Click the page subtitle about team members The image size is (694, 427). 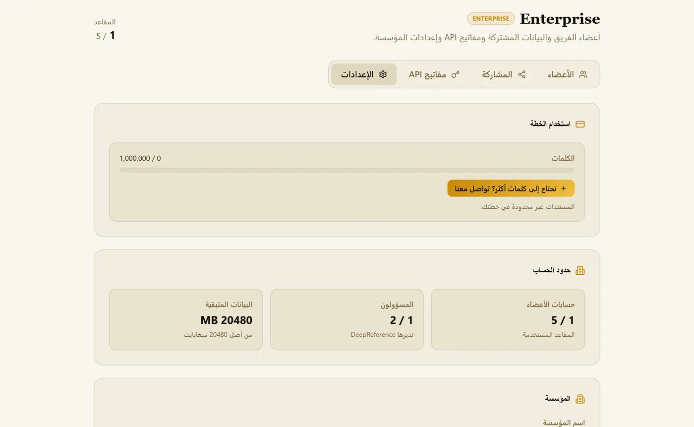click(x=487, y=37)
